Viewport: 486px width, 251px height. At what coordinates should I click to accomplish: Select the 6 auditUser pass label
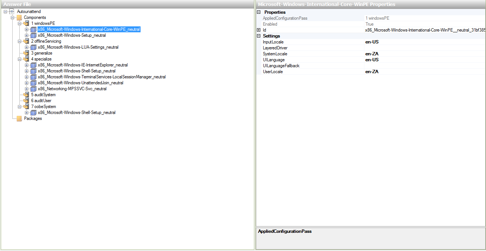click(x=41, y=101)
